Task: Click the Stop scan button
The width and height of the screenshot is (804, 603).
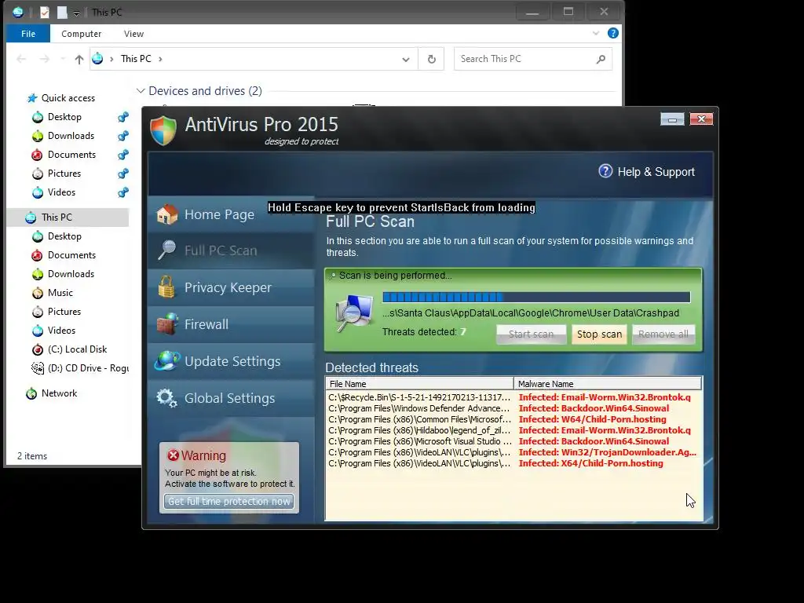Action: coord(599,334)
